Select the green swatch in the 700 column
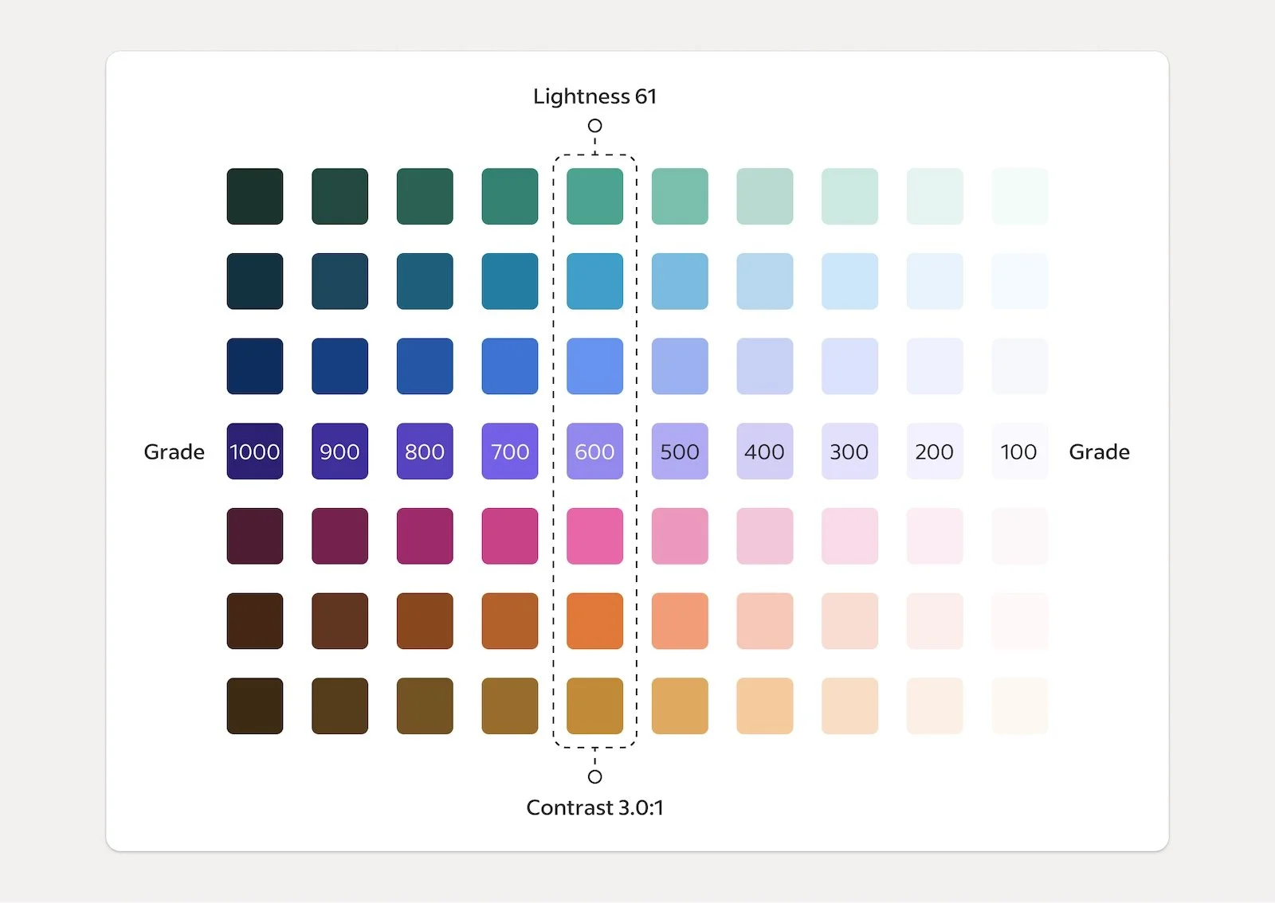Image resolution: width=1275 pixels, height=903 pixels. click(510, 197)
